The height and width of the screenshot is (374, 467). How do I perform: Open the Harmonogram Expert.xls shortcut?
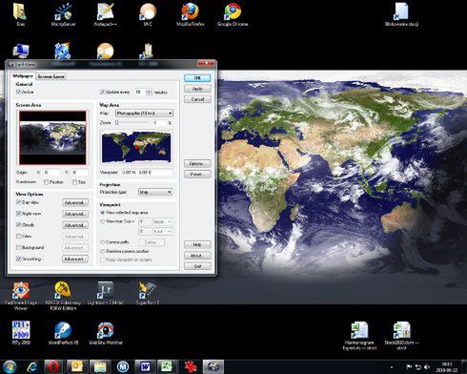(359, 336)
